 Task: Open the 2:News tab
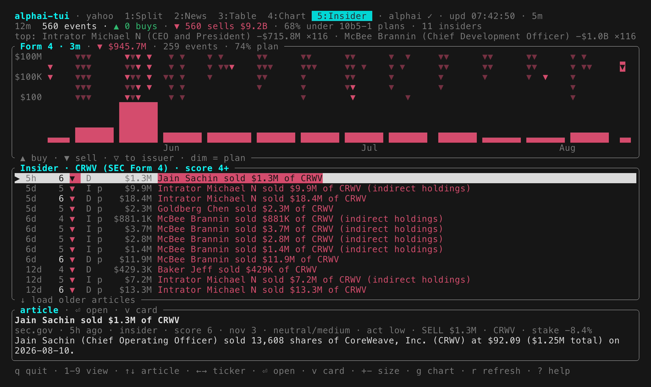pyautogui.click(x=190, y=16)
